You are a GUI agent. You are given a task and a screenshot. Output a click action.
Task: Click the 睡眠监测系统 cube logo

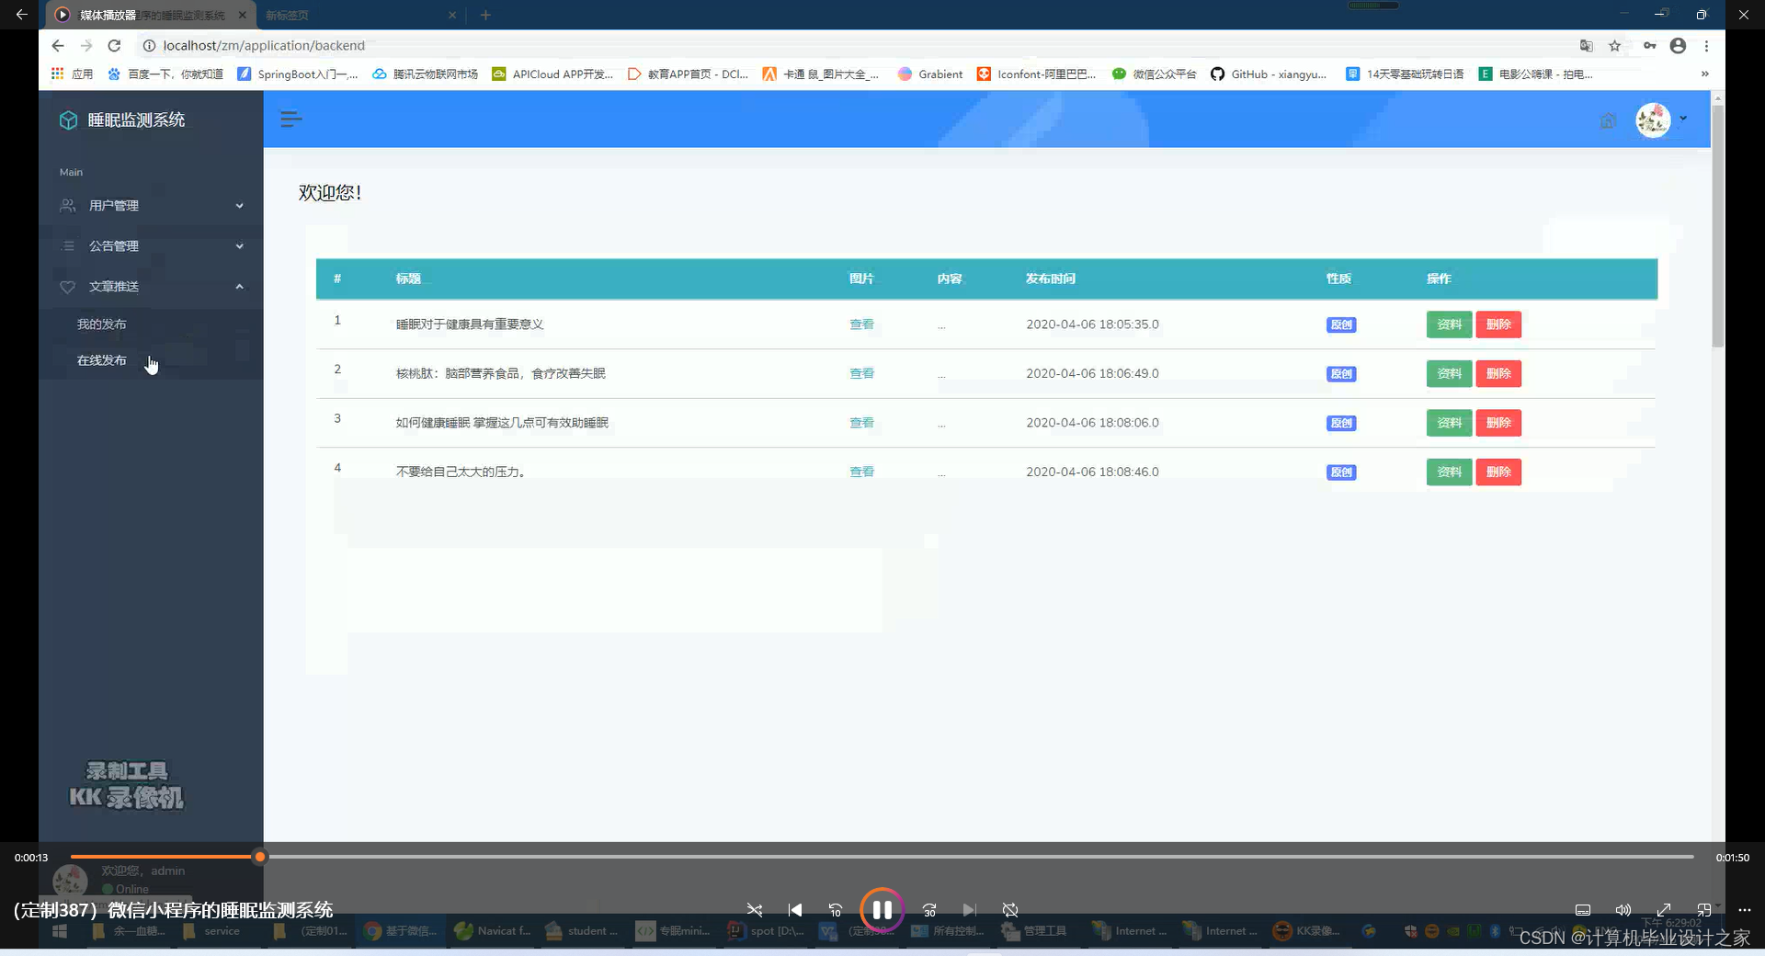coord(68,120)
